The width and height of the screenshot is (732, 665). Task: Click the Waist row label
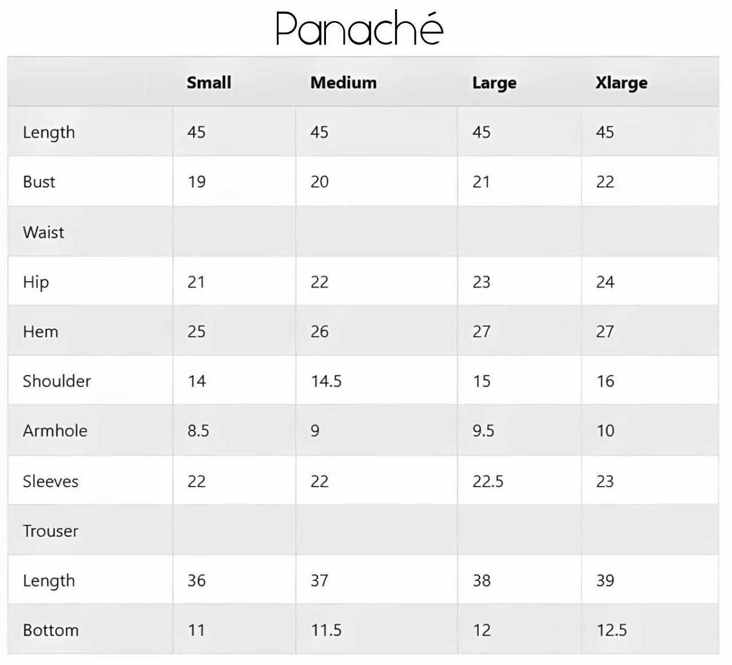43,232
